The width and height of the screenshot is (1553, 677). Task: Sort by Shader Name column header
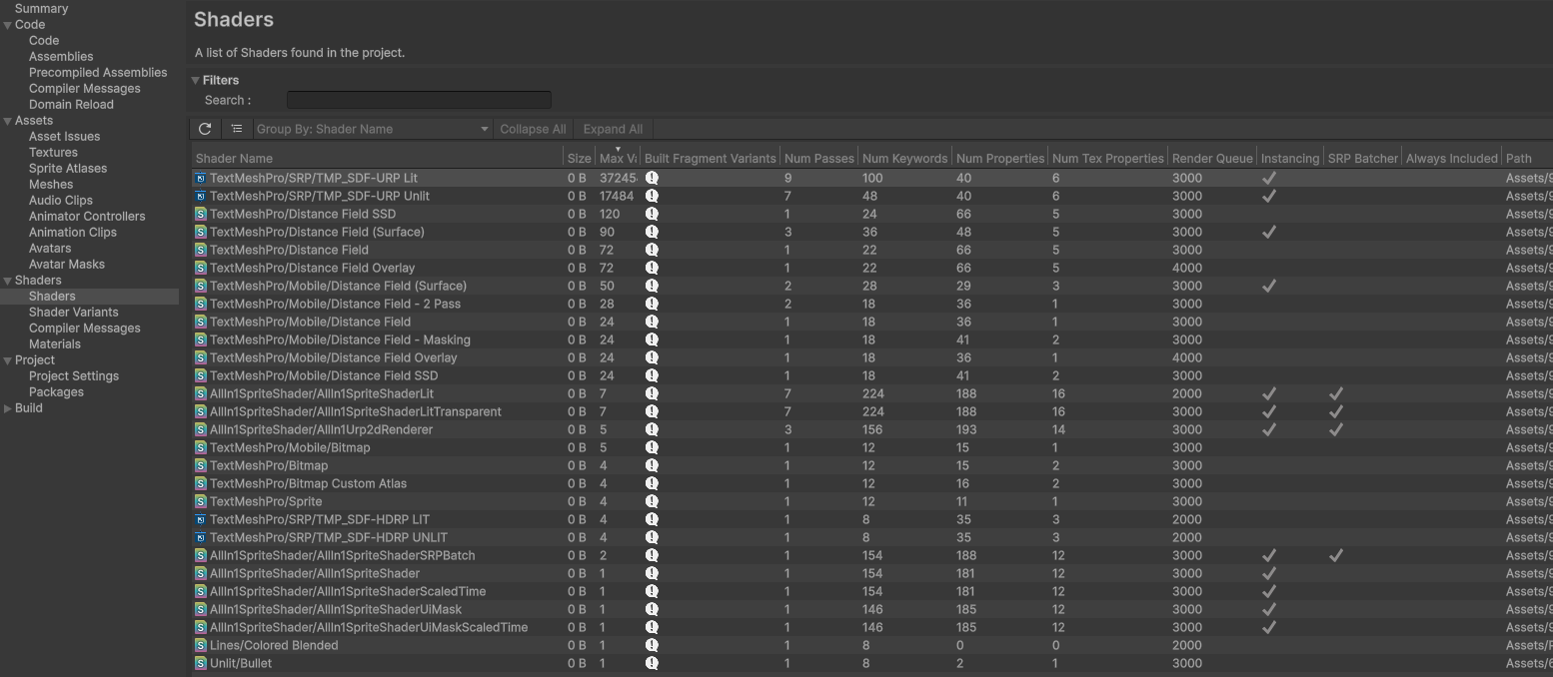tap(378, 158)
